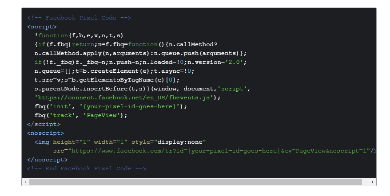Click the left scroll arrow of horizontal scrollbar

25,182
